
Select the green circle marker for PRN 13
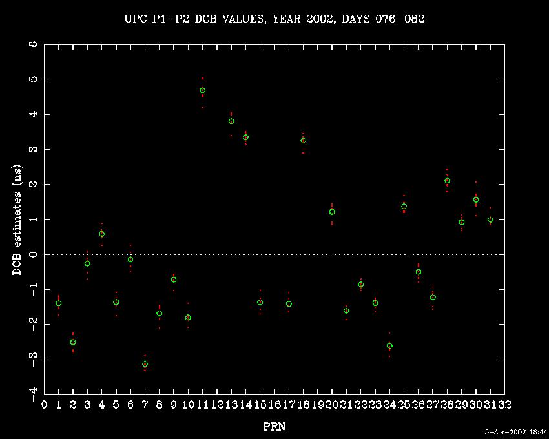[231, 121]
